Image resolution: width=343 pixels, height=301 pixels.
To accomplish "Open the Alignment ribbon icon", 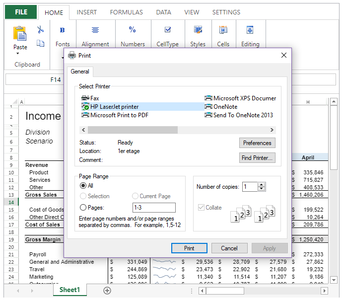I will click(x=95, y=30).
